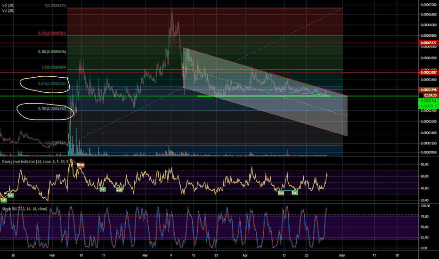
Task: Click 0.00000950 on the price axis
Action: [428, 153]
